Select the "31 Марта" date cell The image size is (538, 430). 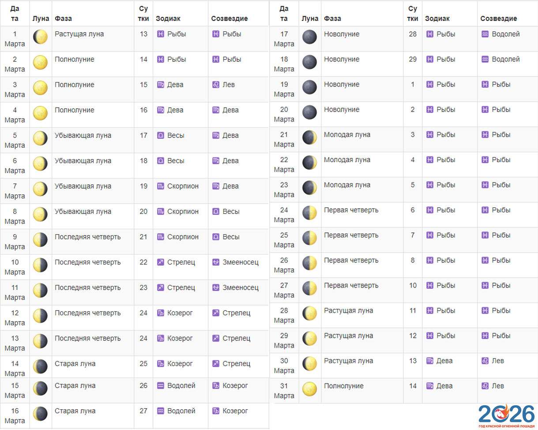284,391
